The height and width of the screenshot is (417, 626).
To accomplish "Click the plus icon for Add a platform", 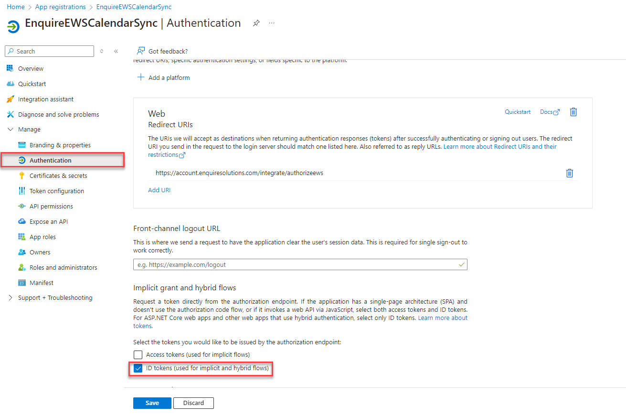I will (x=141, y=77).
